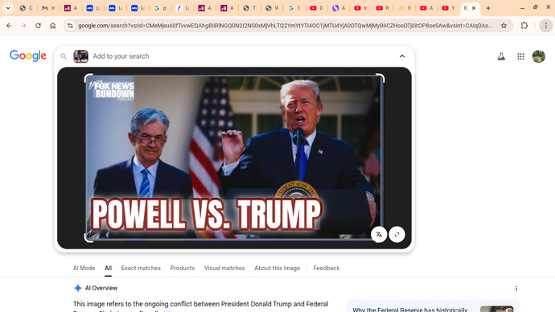The width and height of the screenshot is (555, 312).
Task: Switch to the Gmail tab
Action: click(48, 8)
